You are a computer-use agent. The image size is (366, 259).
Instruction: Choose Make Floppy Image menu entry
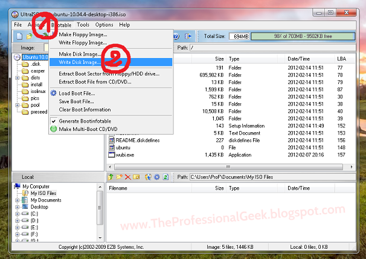111,34
